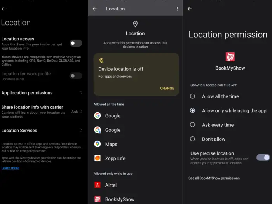The height and width of the screenshot is (204, 272).
Task: Tap the Maps app icon
Action: [98, 144]
